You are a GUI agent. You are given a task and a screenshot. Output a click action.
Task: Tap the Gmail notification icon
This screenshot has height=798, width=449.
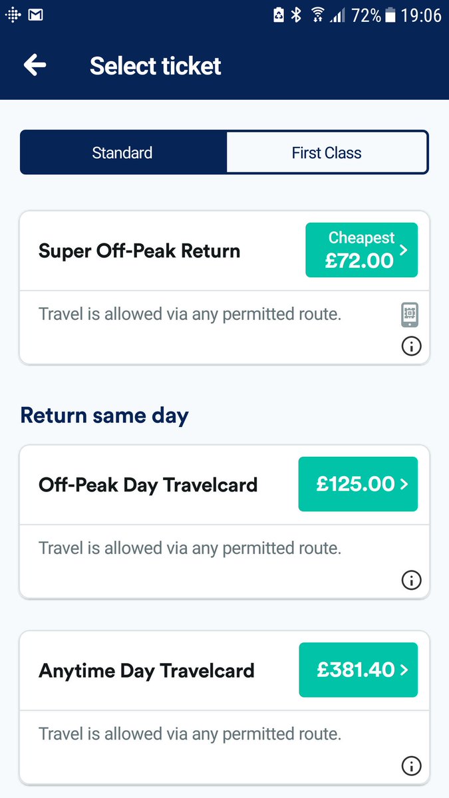35,15
